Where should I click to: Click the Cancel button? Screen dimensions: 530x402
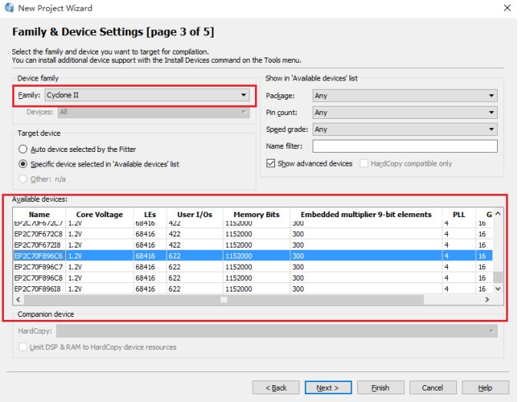432,388
